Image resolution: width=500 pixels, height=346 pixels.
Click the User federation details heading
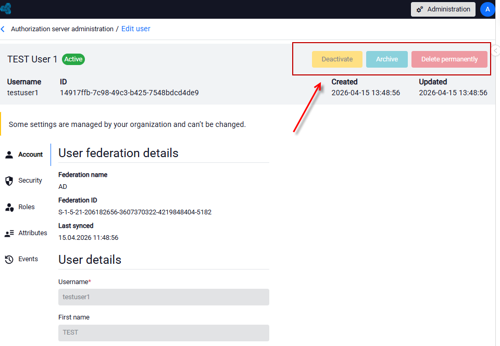pyautogui.click(x=118, y=153)
